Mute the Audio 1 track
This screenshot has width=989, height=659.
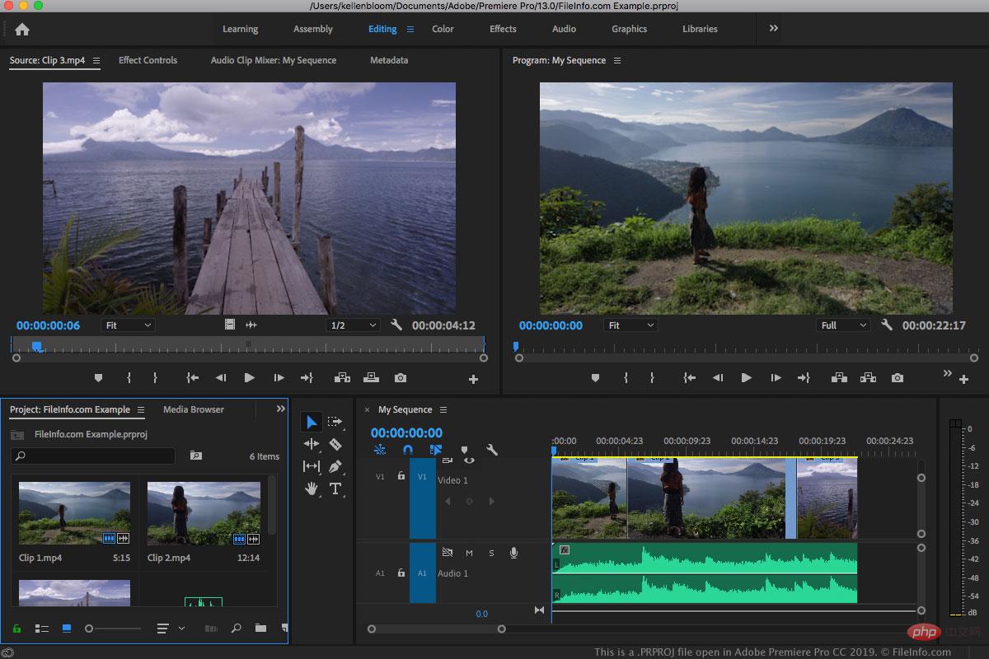tap(469, 553)
